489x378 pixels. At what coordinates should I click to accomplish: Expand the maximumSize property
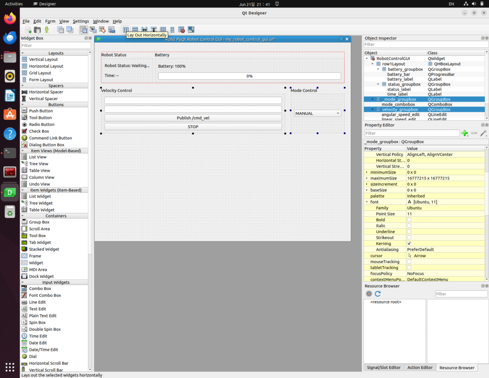pyautogui.click(x=367, y=178)
